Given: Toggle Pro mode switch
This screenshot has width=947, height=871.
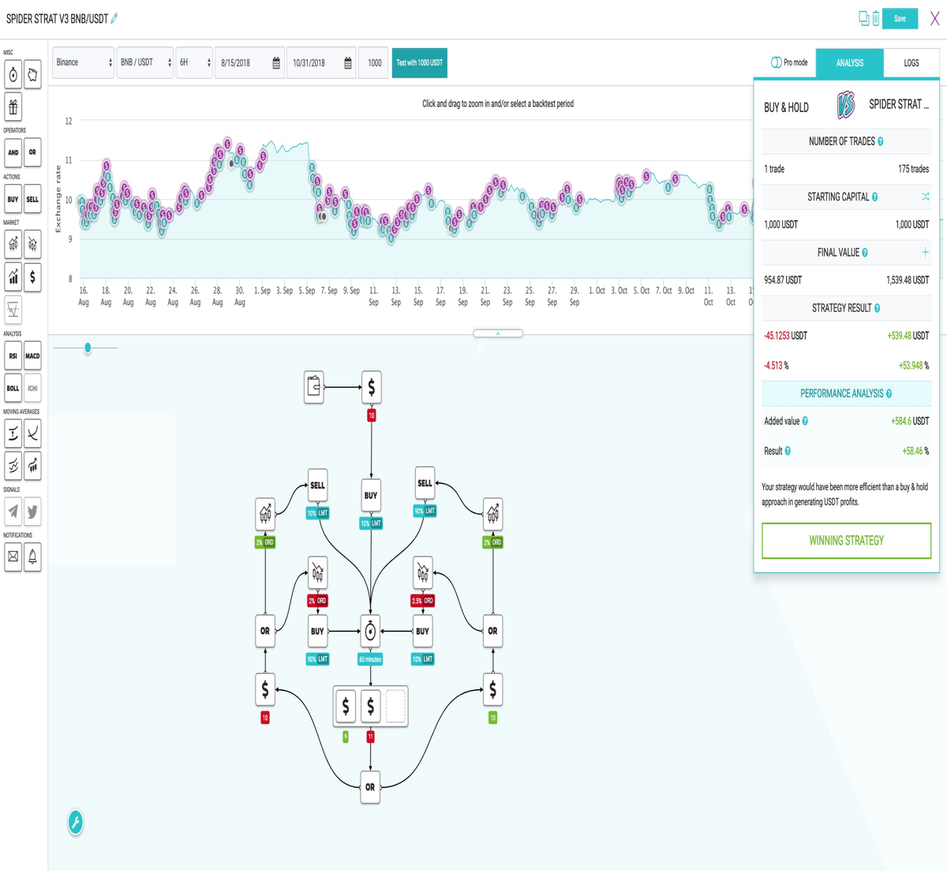Looking at the screenshot, I should point(776,62).
